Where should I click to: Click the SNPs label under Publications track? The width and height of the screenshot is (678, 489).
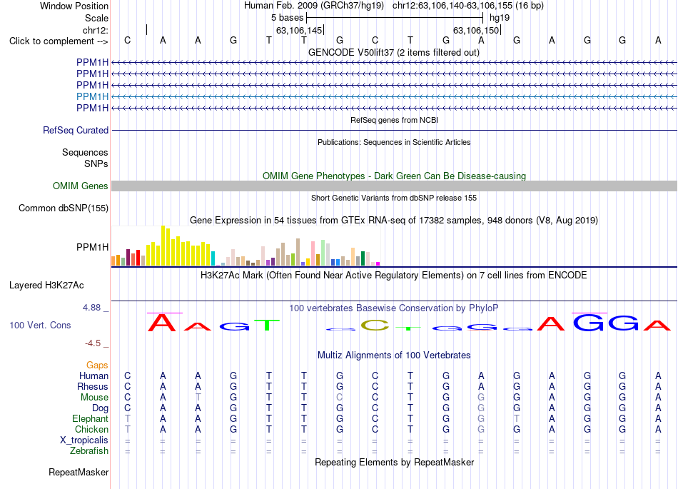pyautogui.click(x=96, y=164)
